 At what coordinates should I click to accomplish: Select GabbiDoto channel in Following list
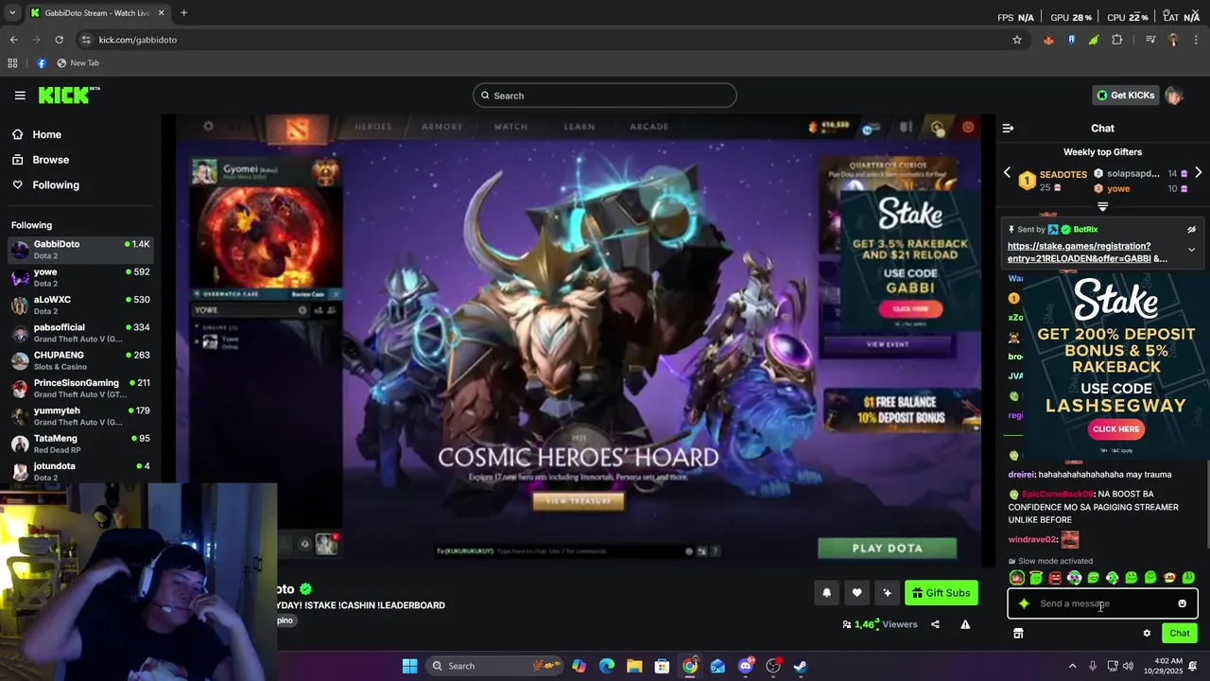80,250
